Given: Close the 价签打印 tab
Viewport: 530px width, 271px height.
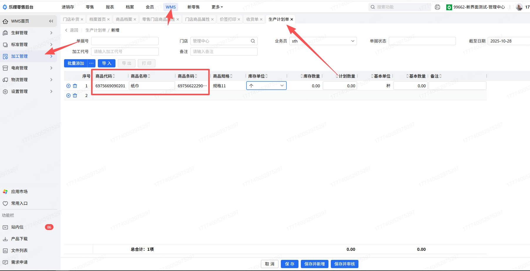Looking at the screenshot, I should pyautogui.click(x=239, y=19).
